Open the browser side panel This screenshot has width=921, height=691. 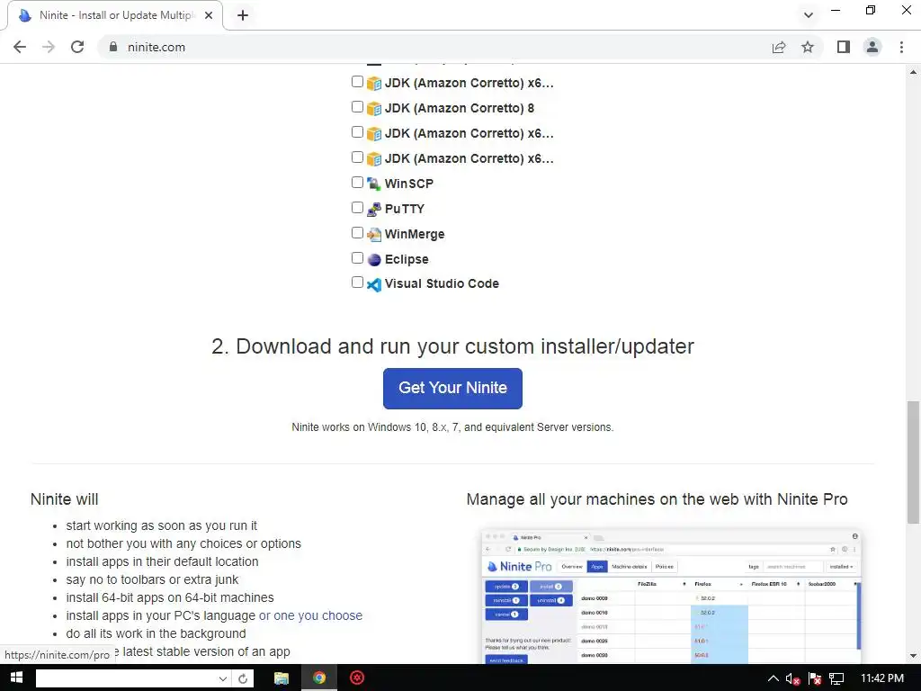(x=844, y=47)
